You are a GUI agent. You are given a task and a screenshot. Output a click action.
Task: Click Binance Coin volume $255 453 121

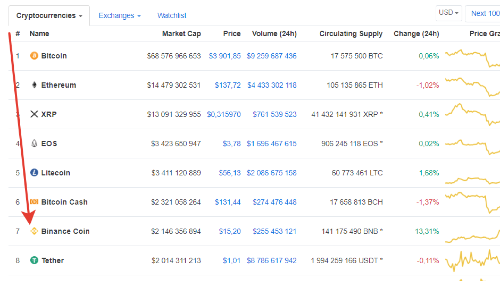[274, 231]
